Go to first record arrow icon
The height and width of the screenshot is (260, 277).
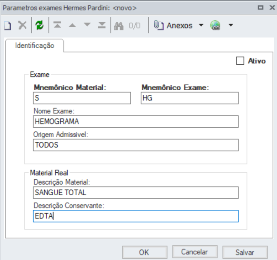tap(57, 25)
